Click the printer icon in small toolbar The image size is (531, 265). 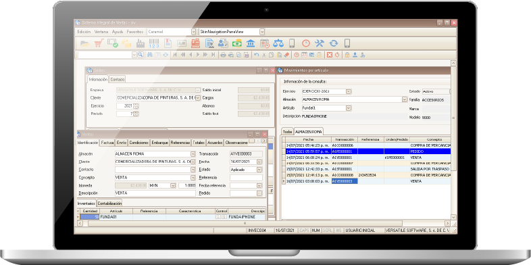point(223,55)
